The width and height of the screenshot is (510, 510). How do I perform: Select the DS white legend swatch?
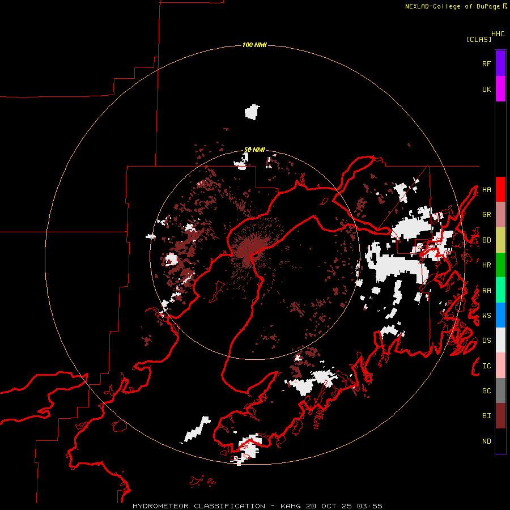[x=500, y=340]
